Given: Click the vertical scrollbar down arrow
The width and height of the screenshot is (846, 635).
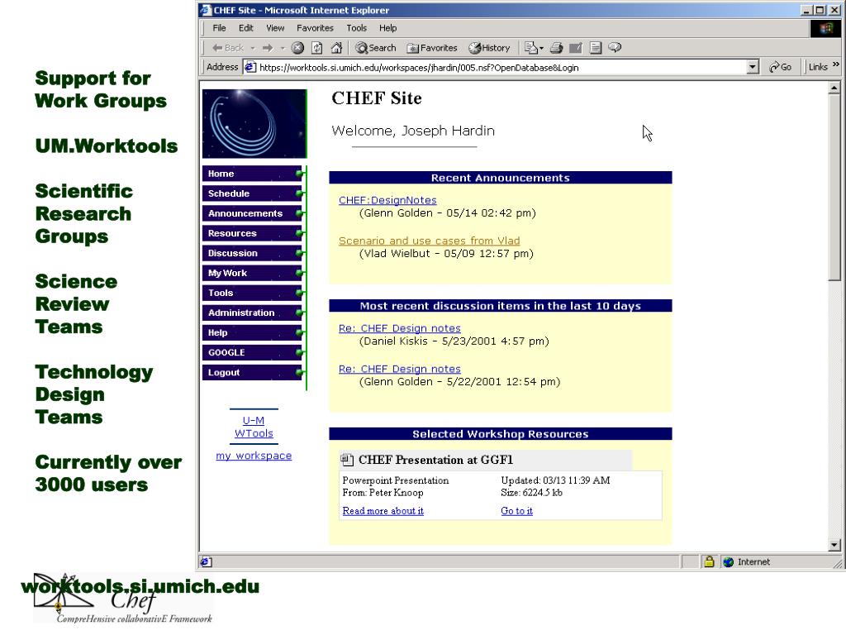Looking at the screenshot, I should pos(834,546).
